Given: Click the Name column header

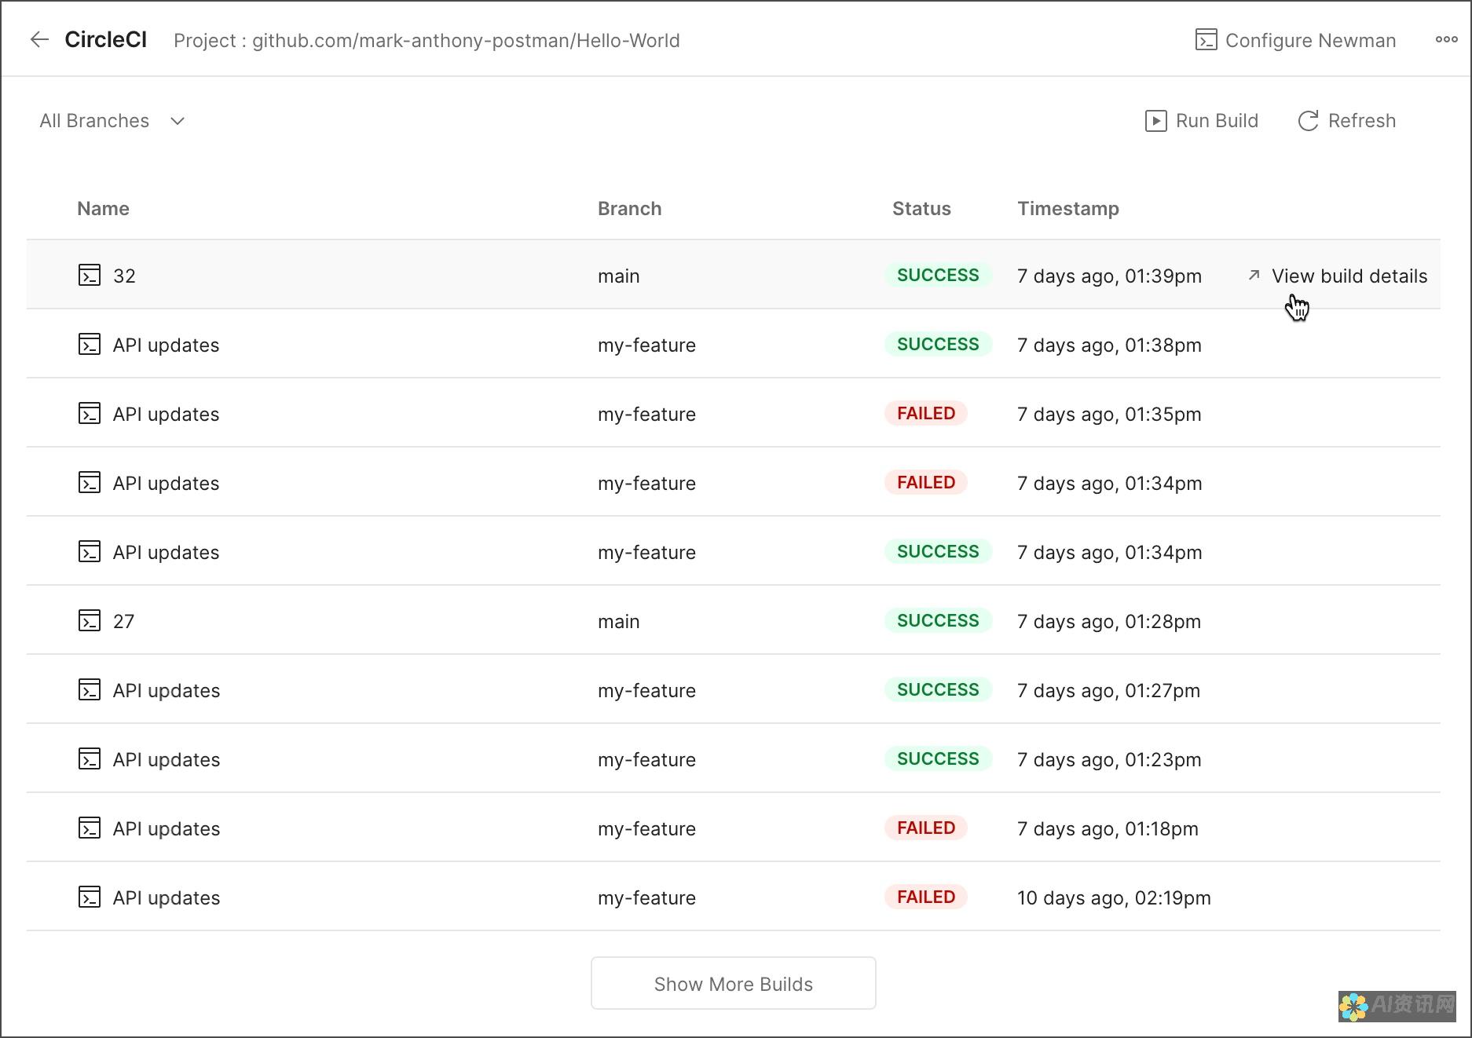Looking at the screenshot, I should click(x=103, y=208).
